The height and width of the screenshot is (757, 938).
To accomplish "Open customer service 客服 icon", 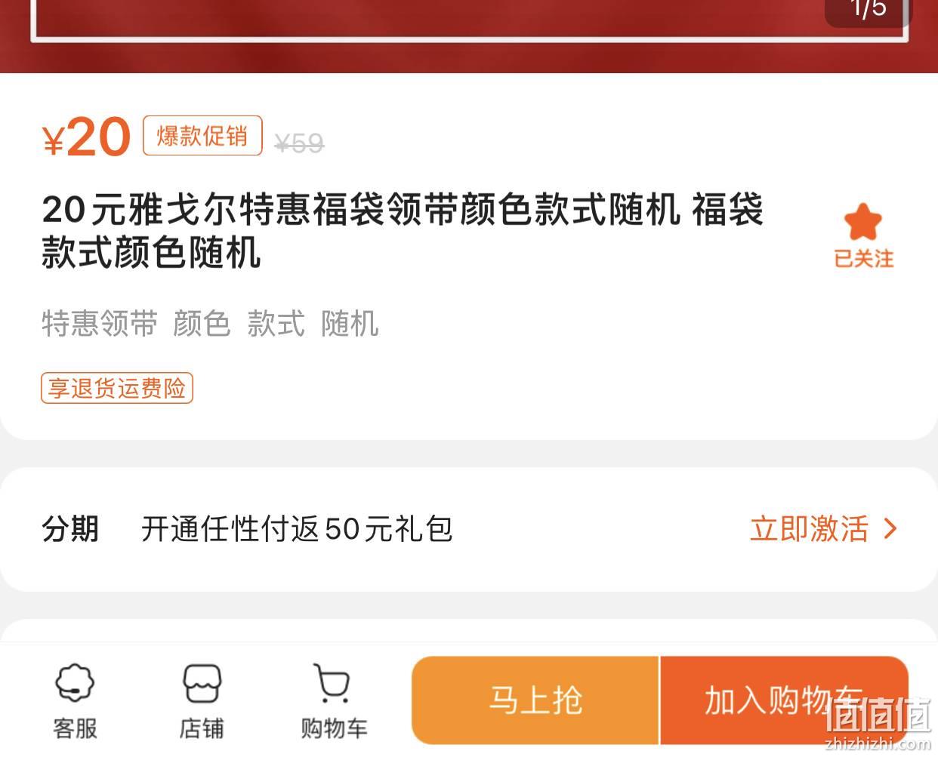I will point(75,700).
